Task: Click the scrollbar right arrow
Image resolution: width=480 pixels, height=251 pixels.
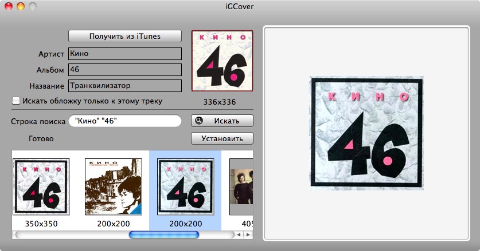Action: pos(248,235)
